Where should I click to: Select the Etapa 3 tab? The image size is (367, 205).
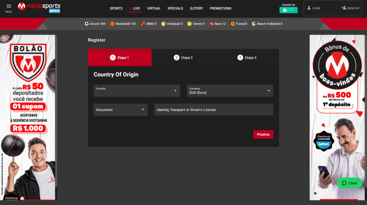pos(247,58)
